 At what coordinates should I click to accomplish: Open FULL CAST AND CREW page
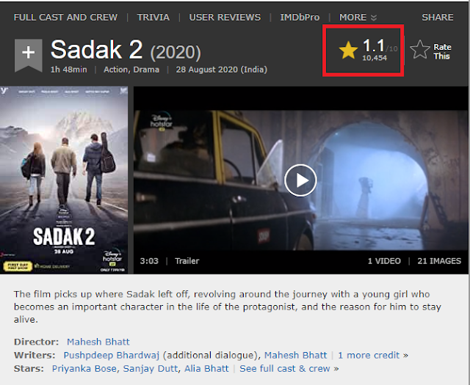click(65, 18)
